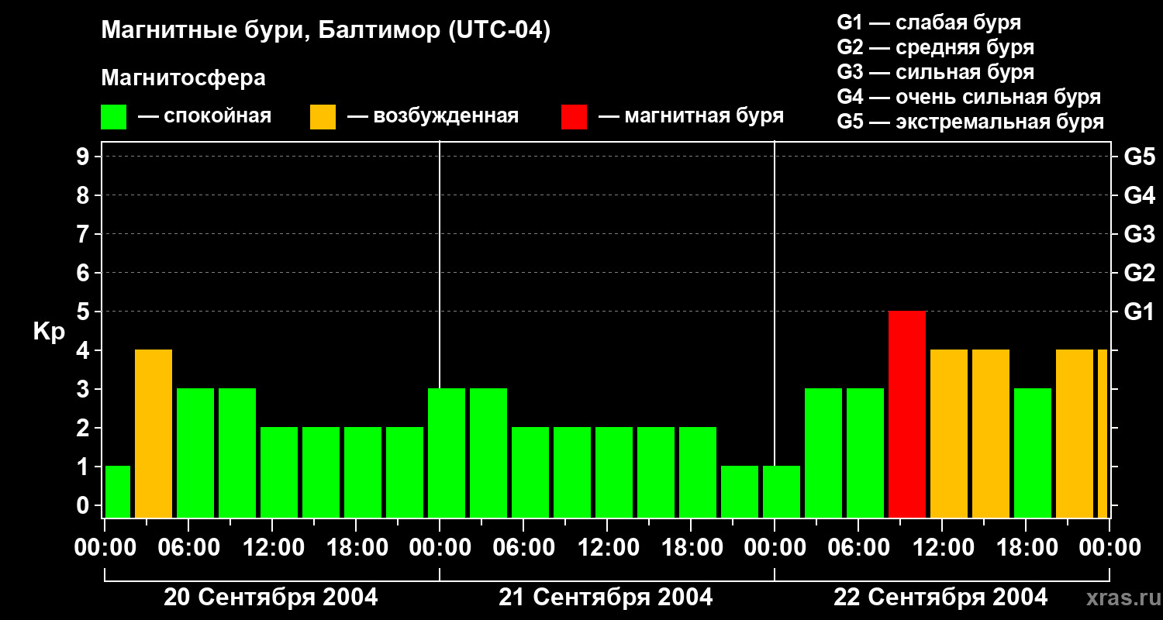Click the line «G3 — сильная буря»
Screen dimensions: 1163x620
[935, 72]
